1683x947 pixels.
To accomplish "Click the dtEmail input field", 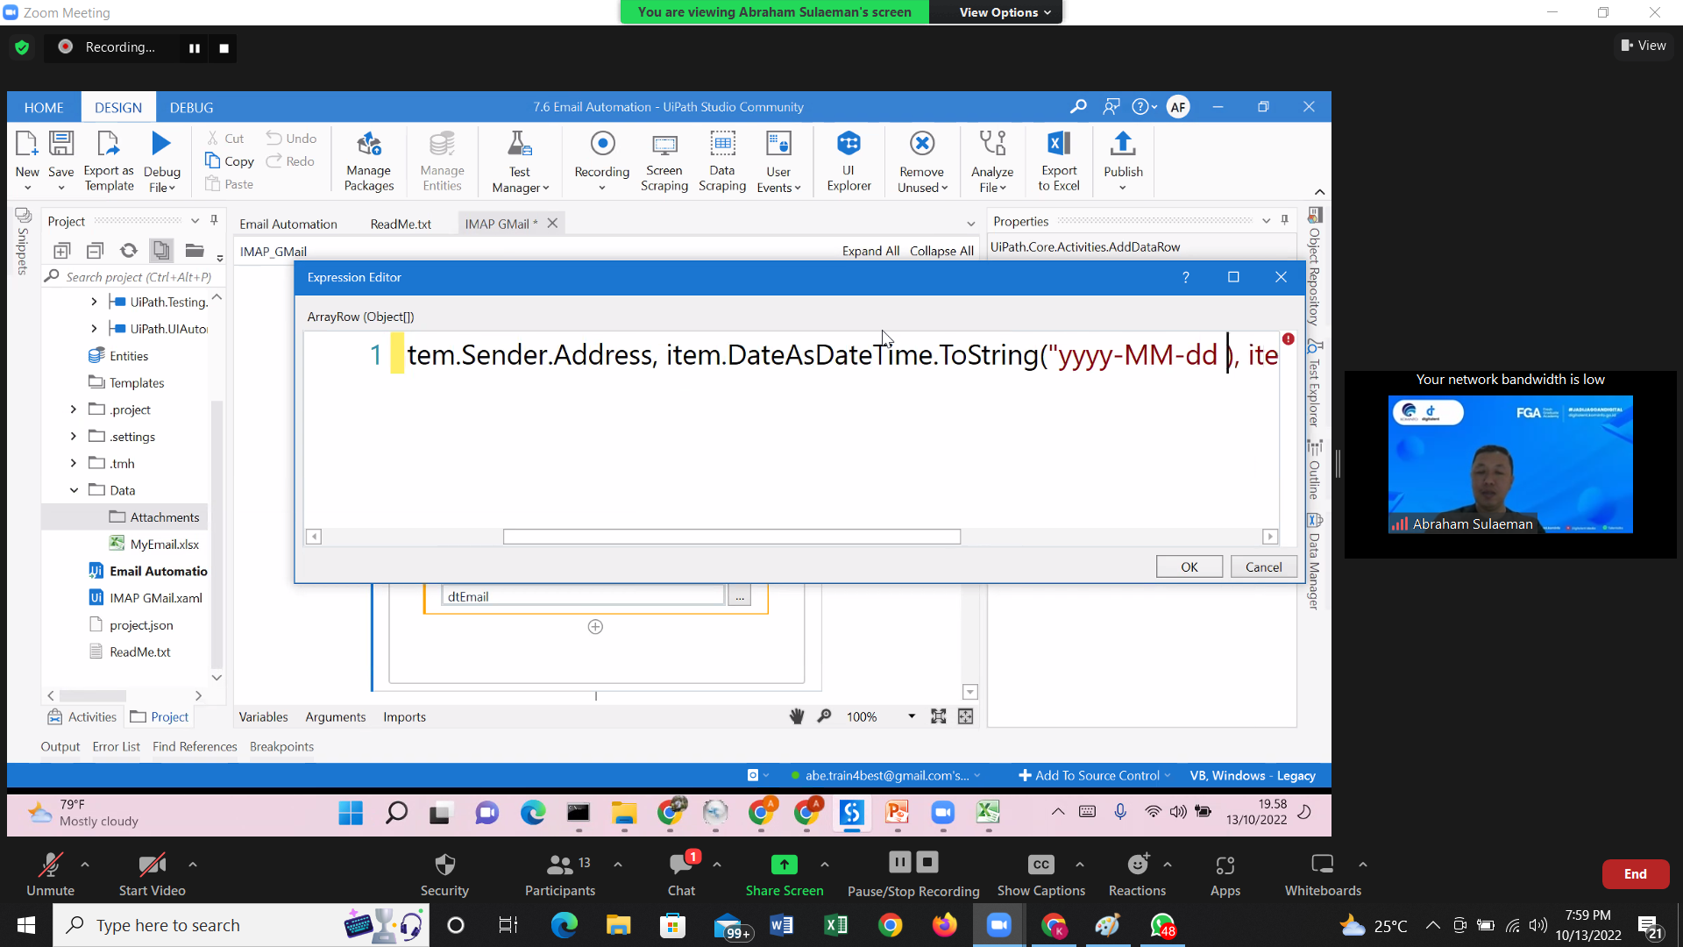I will (x=583, y=596).
